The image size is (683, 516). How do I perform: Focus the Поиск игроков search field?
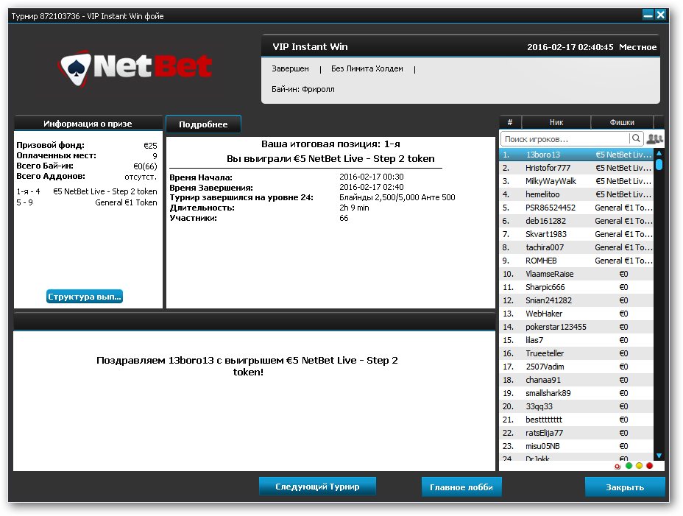565,139
